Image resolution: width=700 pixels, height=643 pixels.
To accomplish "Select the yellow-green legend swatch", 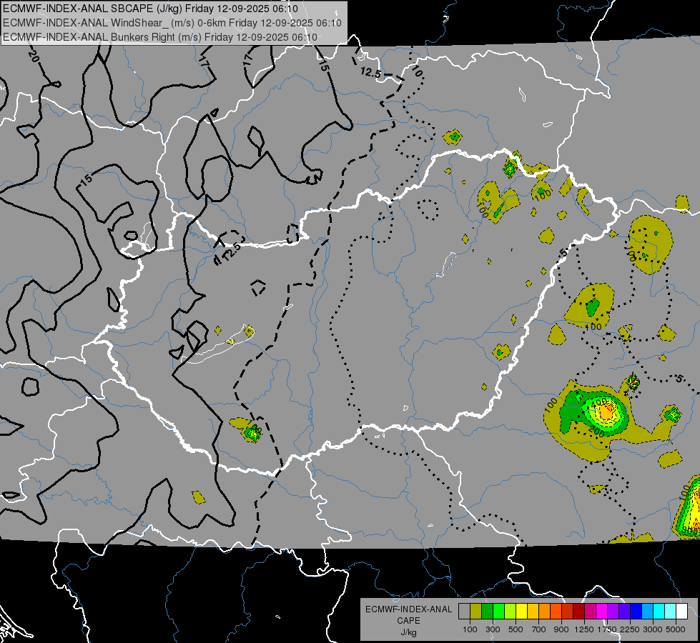I will pyautogui.click(x=511, y=612).
